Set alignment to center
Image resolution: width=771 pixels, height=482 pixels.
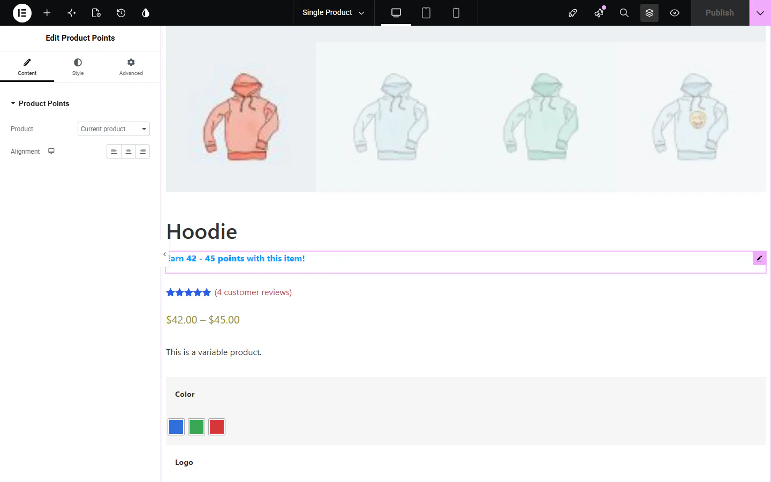128,152
